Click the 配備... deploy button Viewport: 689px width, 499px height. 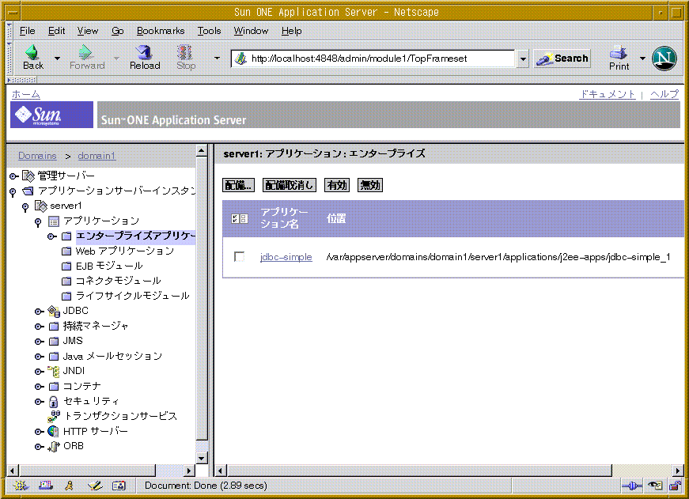238,185
